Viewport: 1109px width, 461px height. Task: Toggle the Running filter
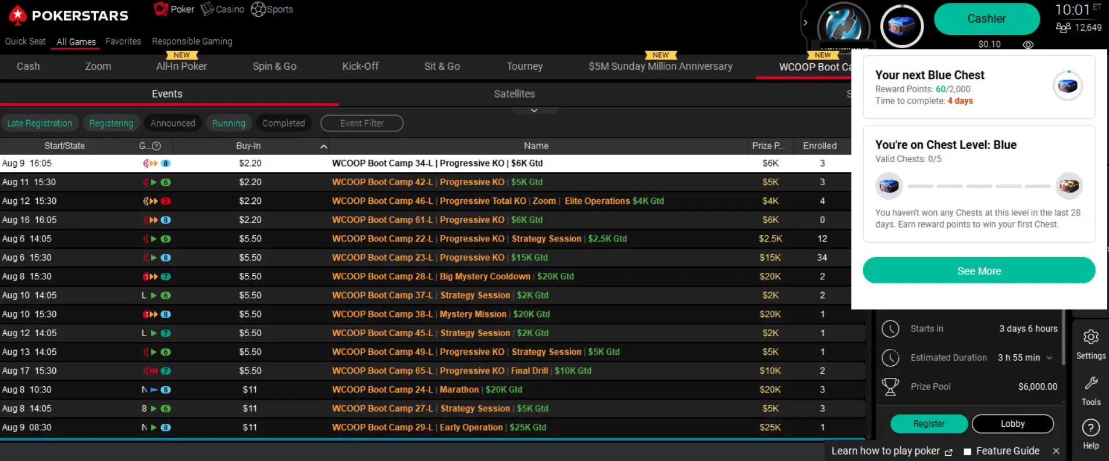(229, 123)
